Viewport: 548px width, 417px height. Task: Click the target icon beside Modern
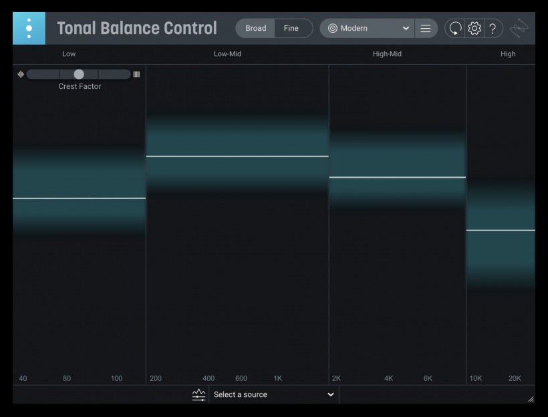(x=332, y=28)
